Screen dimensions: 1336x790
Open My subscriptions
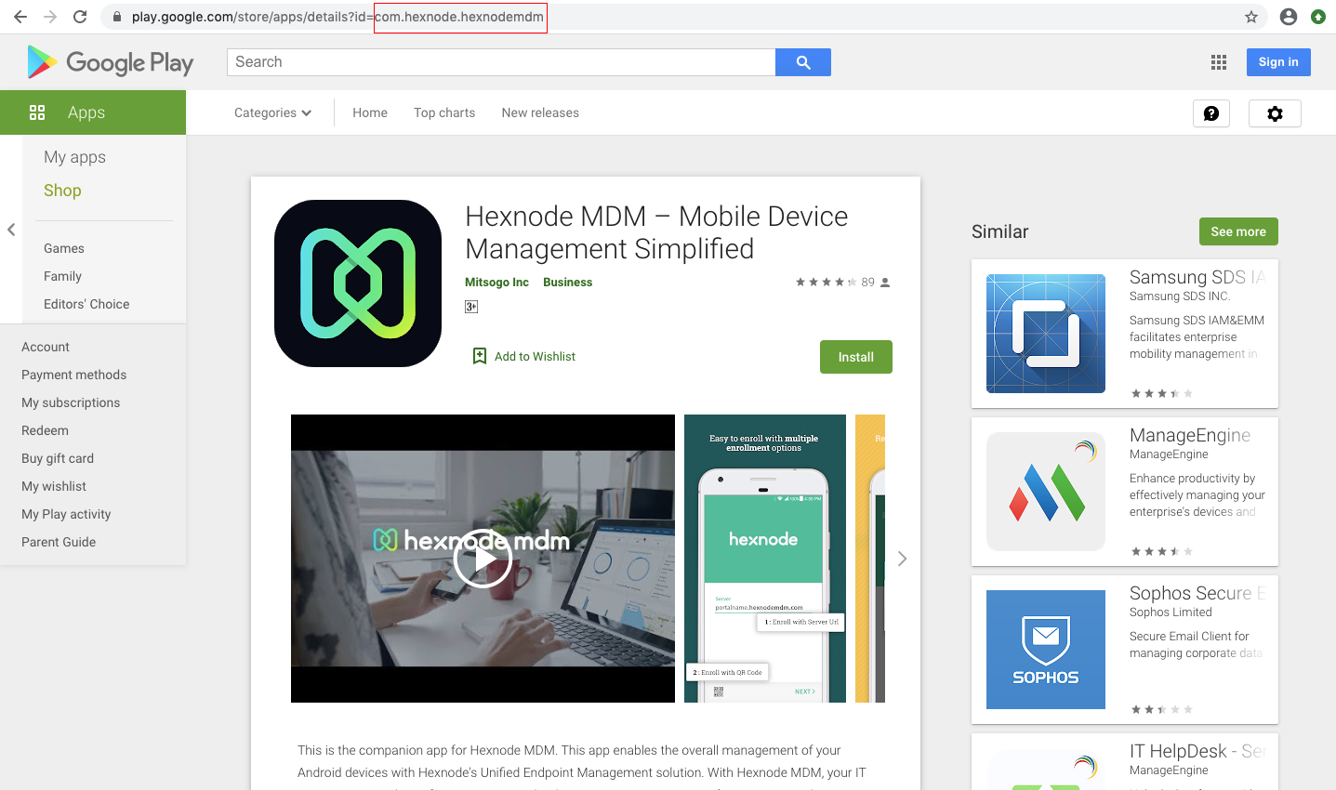pyautogui.click(x=71, y=402)
